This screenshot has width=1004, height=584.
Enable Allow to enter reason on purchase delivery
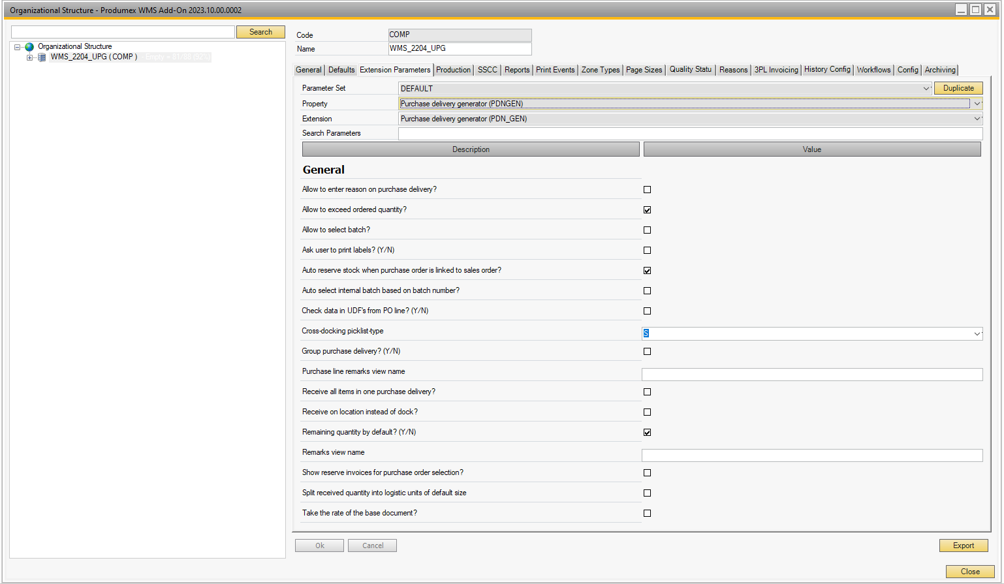click(647, 190)
